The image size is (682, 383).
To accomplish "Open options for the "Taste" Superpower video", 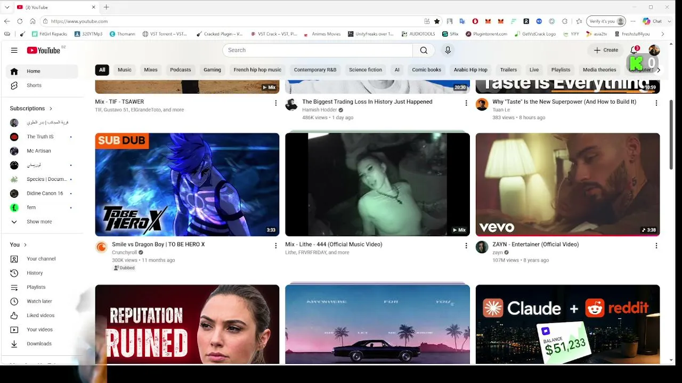I will point(656,103).
